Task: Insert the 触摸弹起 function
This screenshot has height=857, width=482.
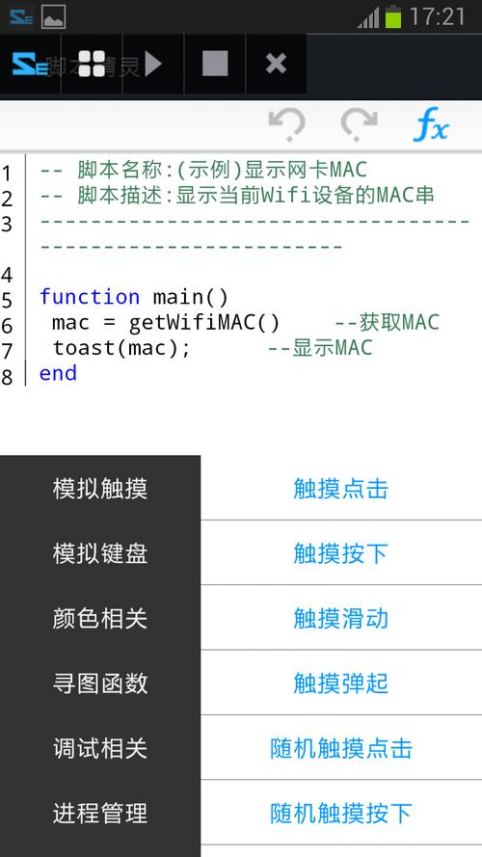Action: tap(341, 683)
